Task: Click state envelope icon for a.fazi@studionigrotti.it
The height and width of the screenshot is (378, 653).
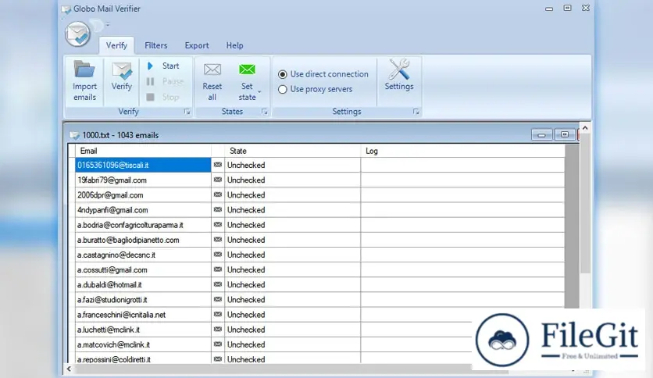Action: point(218,299)
